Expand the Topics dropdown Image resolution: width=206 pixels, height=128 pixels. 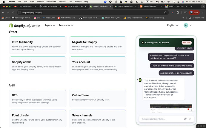[x=50, y=25]
